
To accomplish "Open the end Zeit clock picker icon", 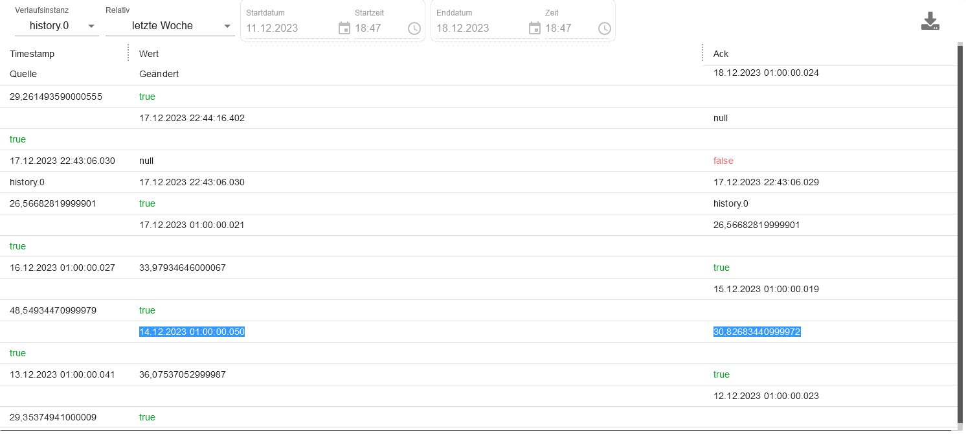I will pos(605,28).
